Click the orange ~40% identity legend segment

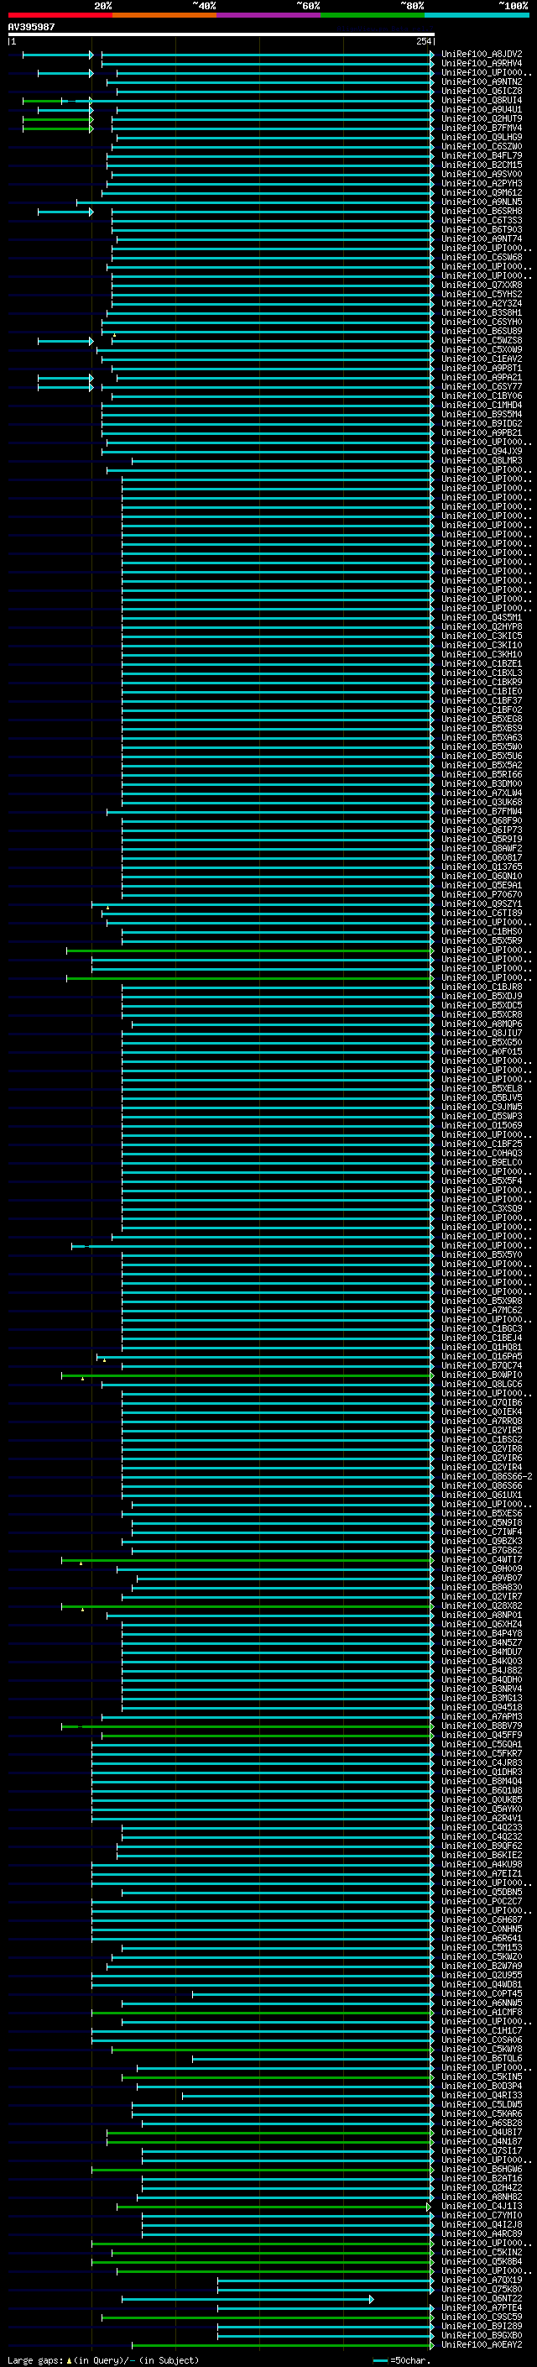point(164,15)
